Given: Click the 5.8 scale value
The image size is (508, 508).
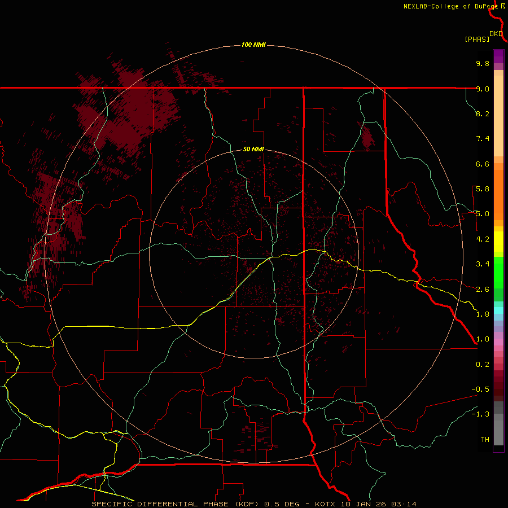Looking at the screenshot, I should coord(483,189).
